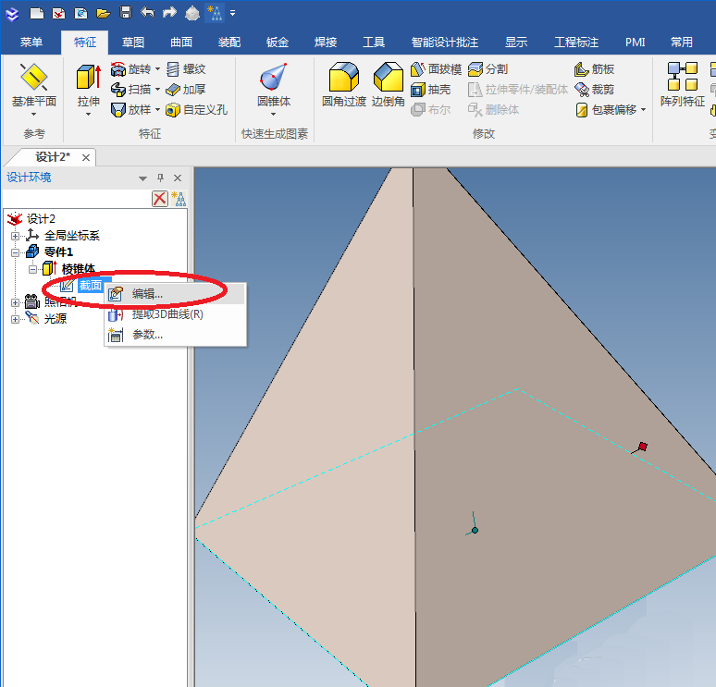Expand the 全局坐标系 tree node
716x687 pixels.
coord(15,236)
